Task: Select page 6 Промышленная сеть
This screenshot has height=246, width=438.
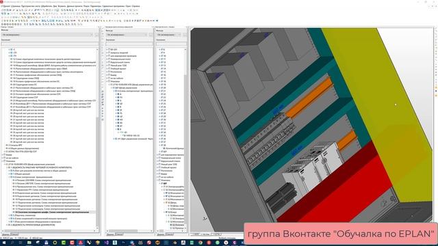Action: (44, 187)
